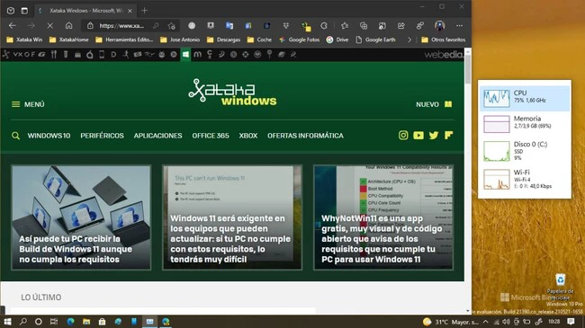The width and height of the screenshot is (585, 328).
Task: Open the MENÚ hamburger button
Action: [x=28, y=104]
